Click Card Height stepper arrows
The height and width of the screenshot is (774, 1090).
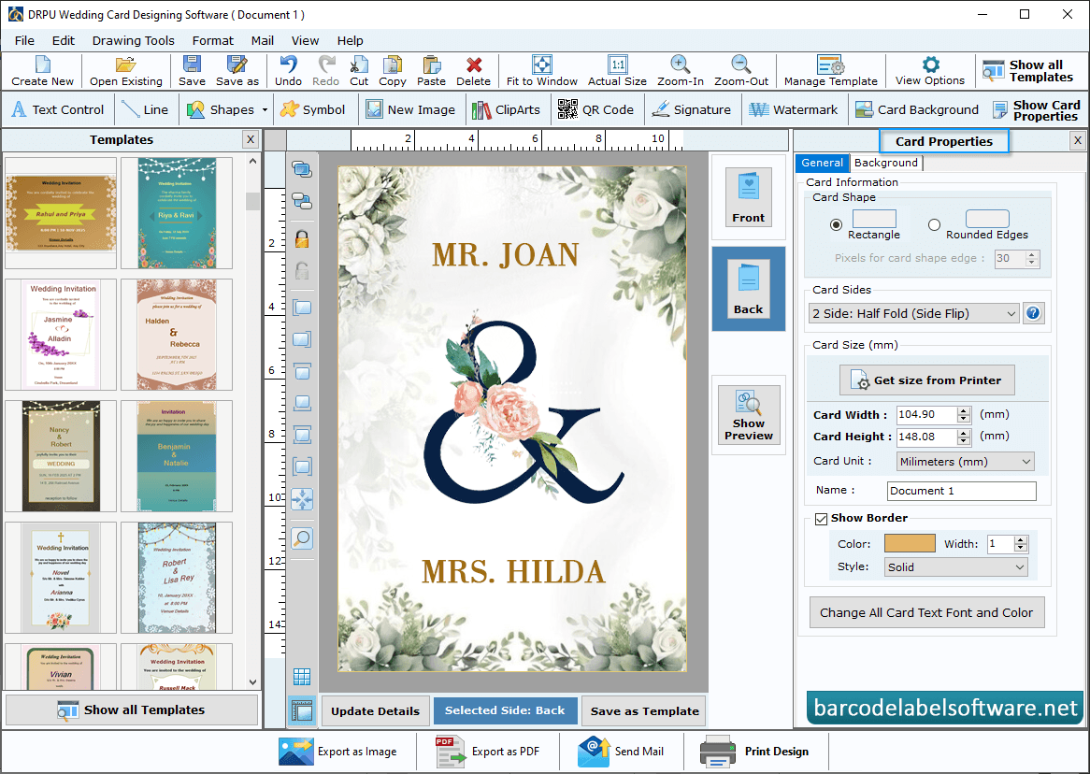click(x=964, y=437)
